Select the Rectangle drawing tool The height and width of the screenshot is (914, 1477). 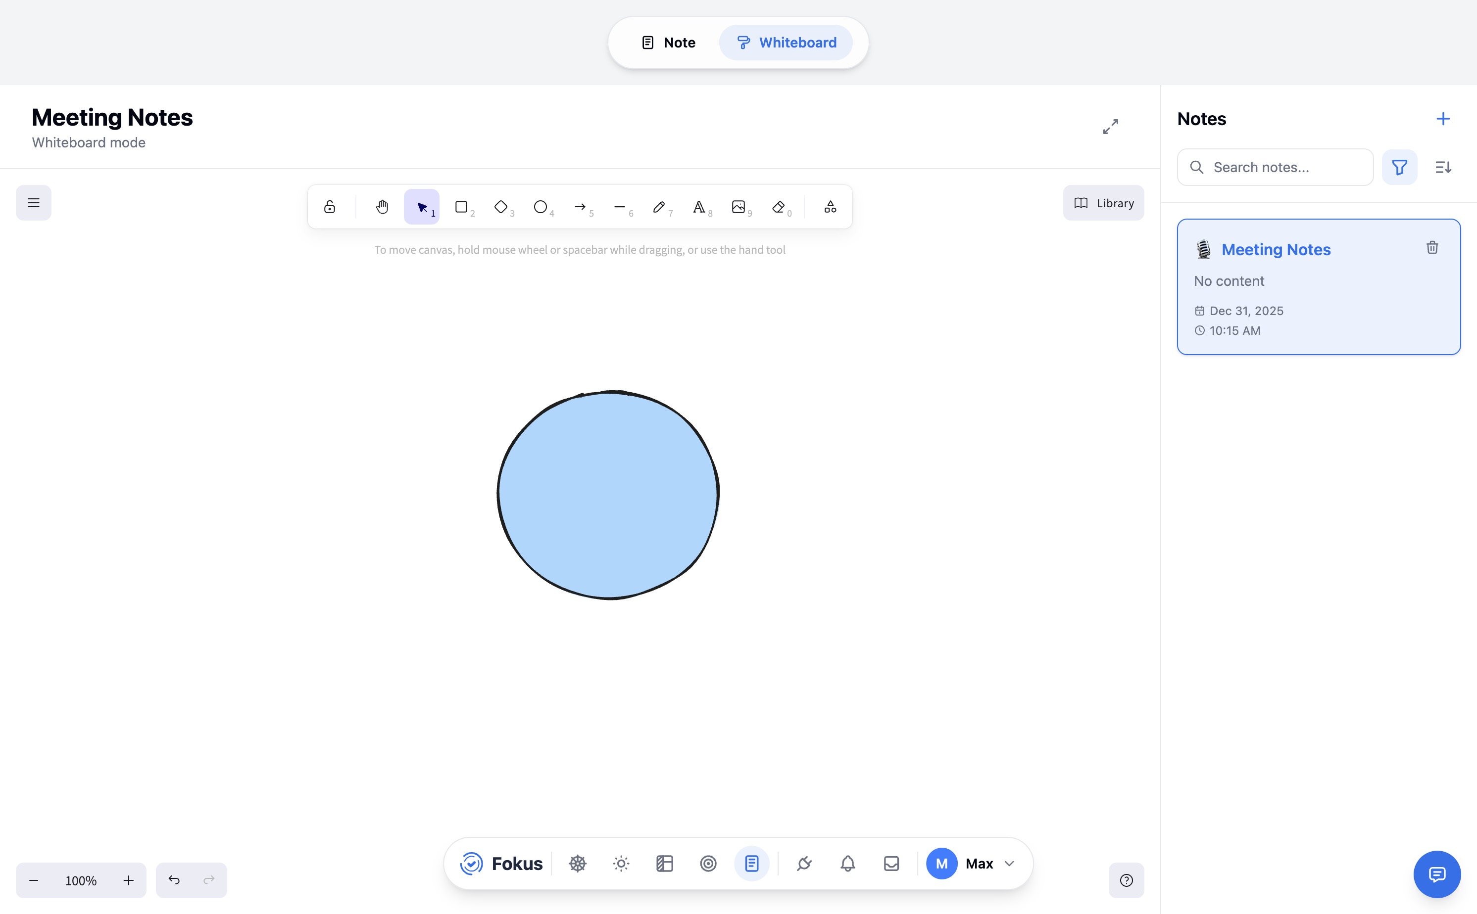(x=462, y=206)
